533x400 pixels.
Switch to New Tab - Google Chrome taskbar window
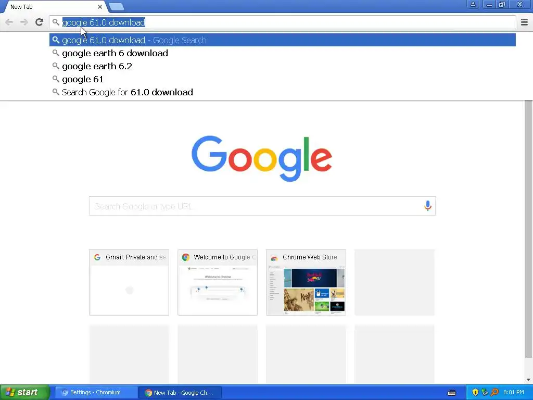click(180, 393)
